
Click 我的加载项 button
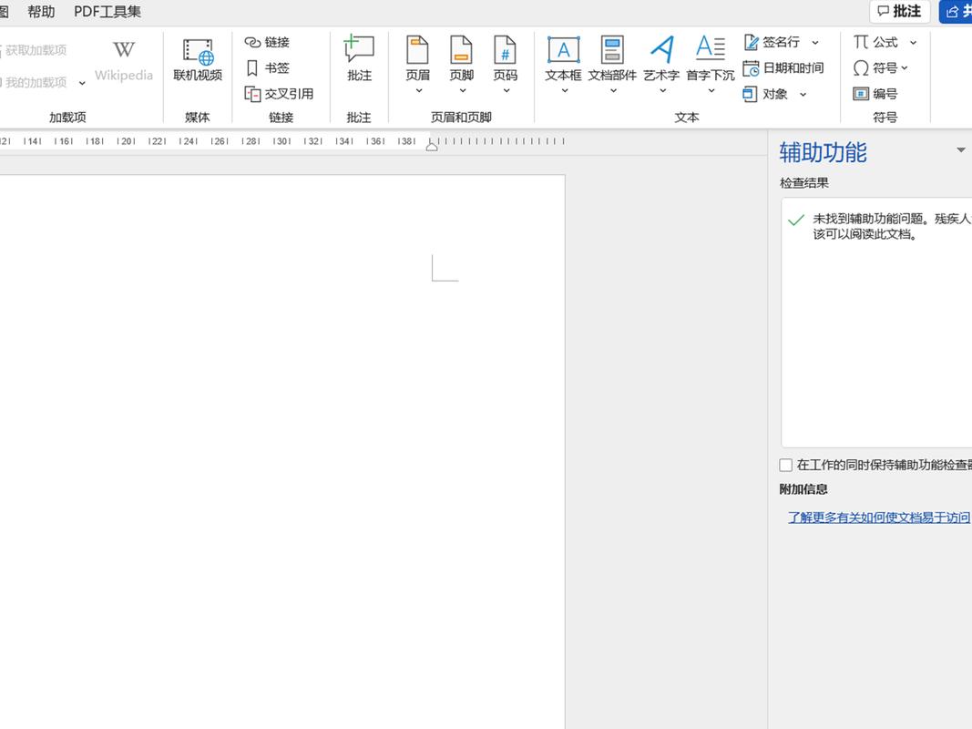coord(36,82)
